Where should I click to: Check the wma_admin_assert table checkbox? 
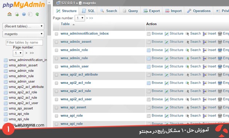(x=56, y=42)
